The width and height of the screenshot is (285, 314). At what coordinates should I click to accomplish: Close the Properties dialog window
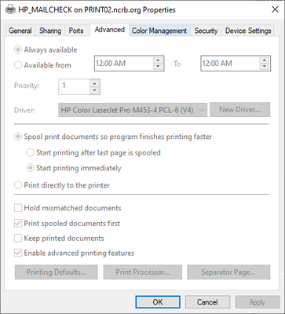[x=275, y=9]
